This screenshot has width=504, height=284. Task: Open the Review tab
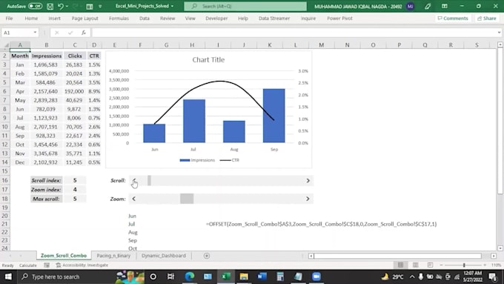point(168,19)
